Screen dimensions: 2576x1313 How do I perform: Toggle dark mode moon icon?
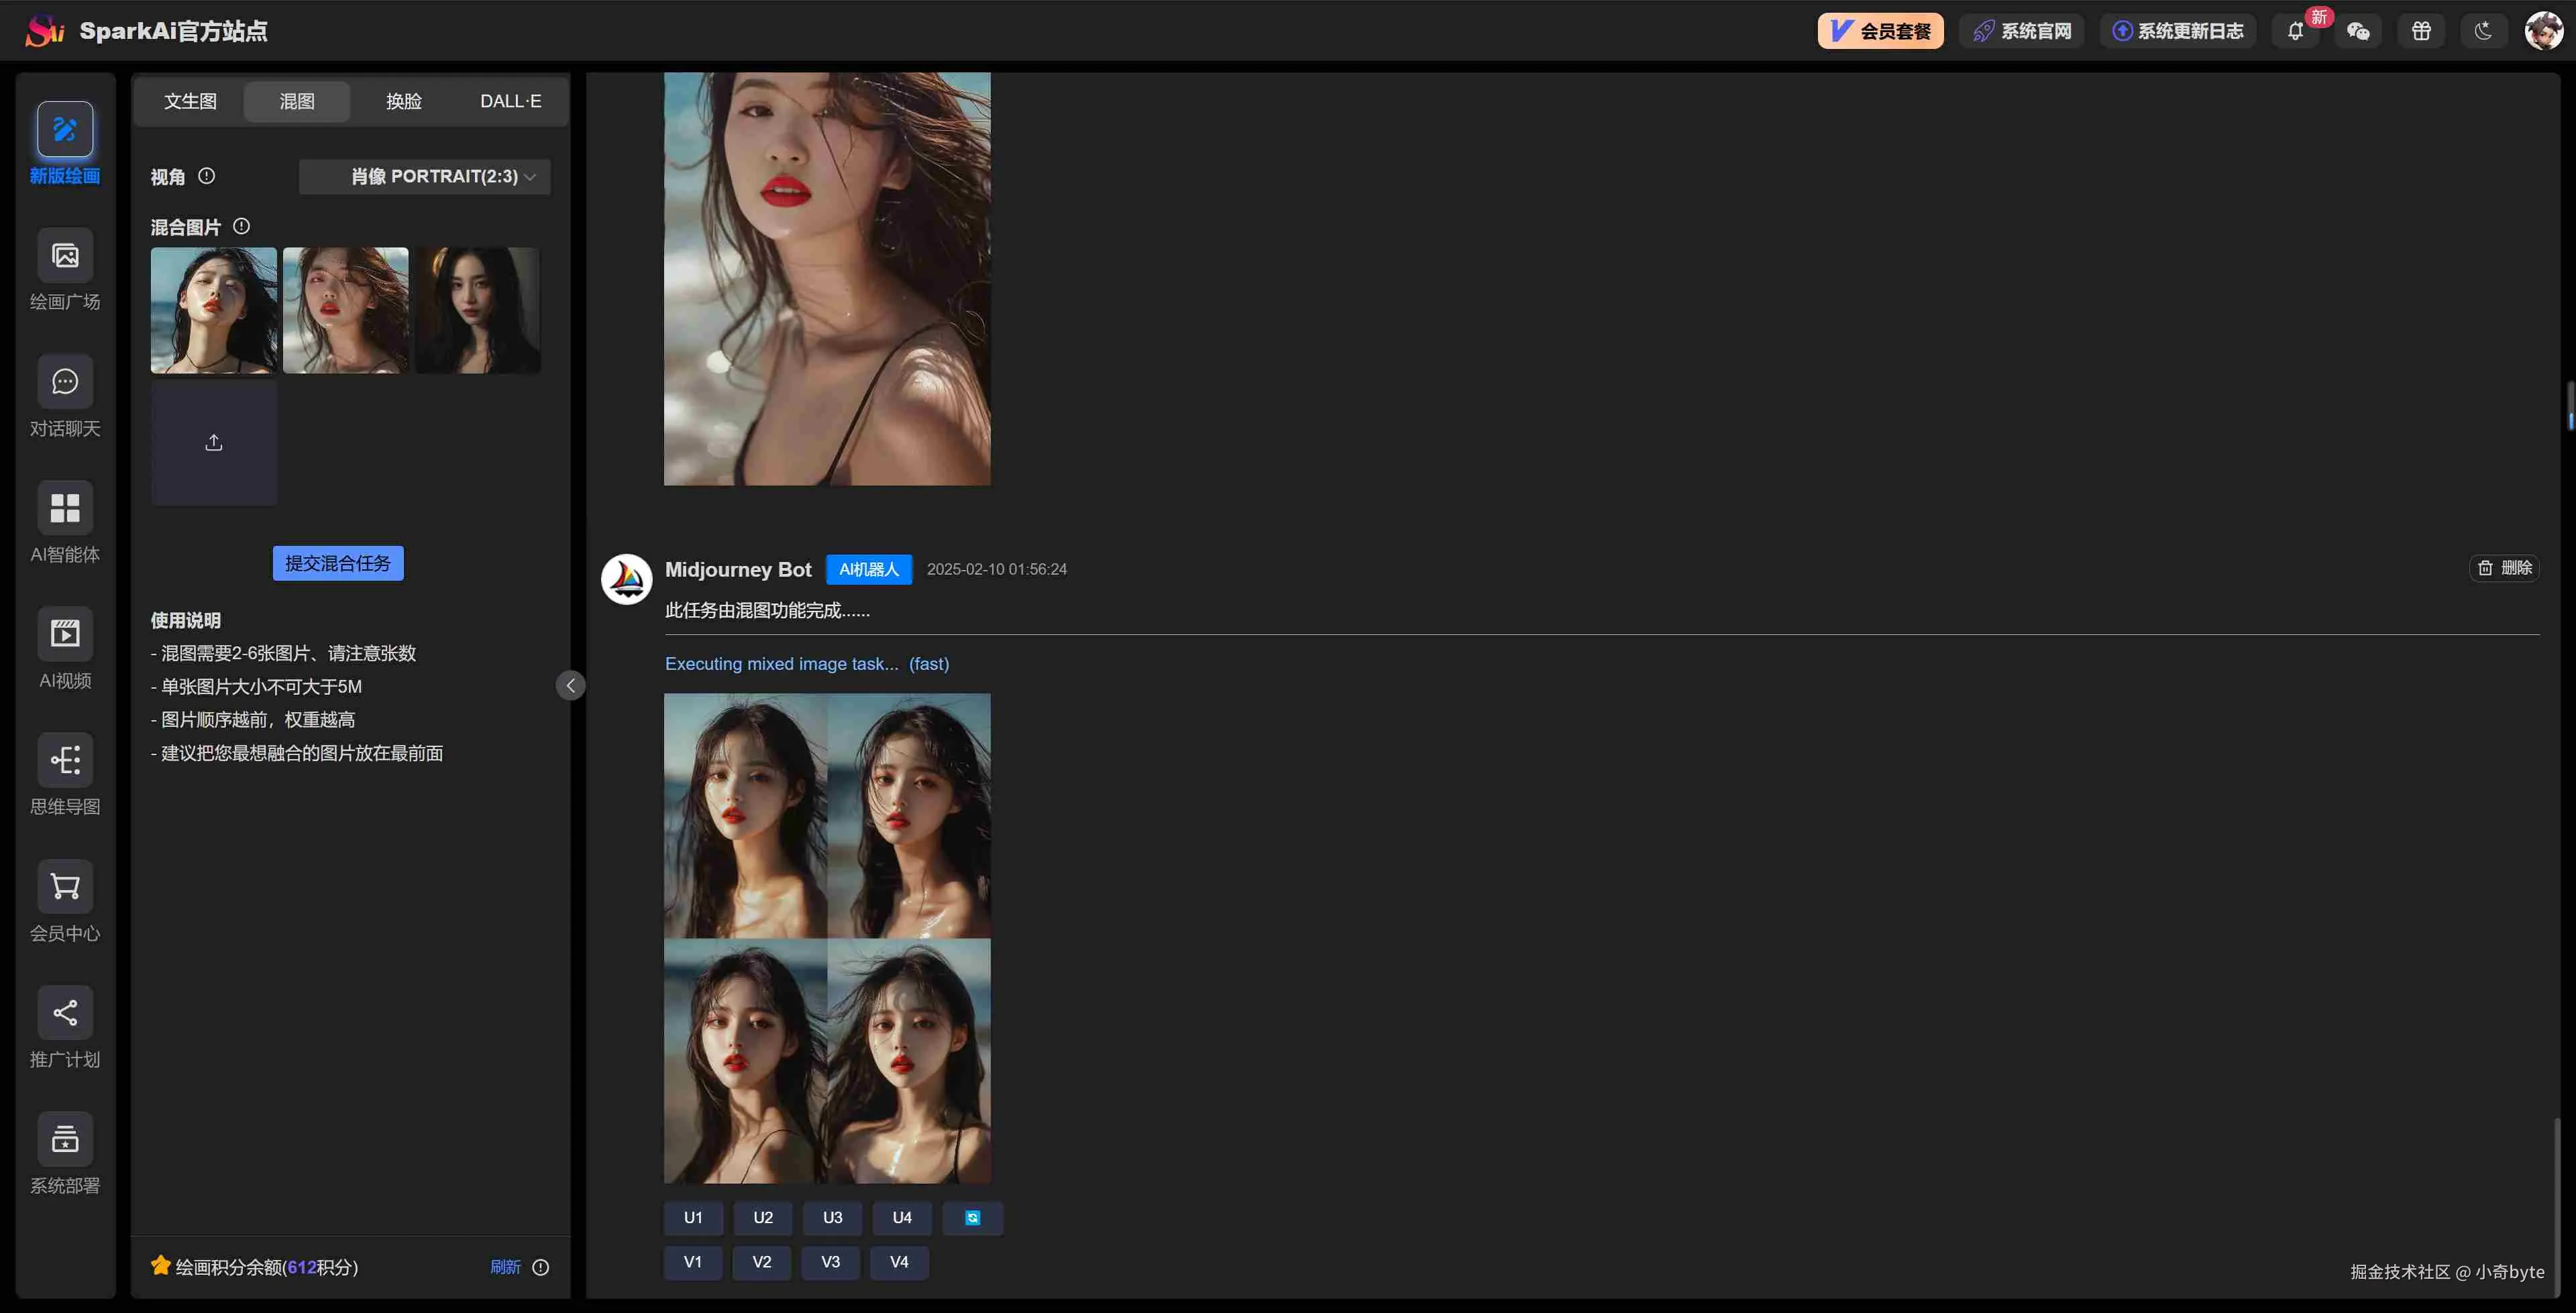(2484, 31)
